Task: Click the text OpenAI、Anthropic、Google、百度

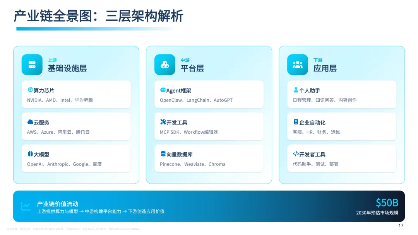Action: [x=64, y=164]
